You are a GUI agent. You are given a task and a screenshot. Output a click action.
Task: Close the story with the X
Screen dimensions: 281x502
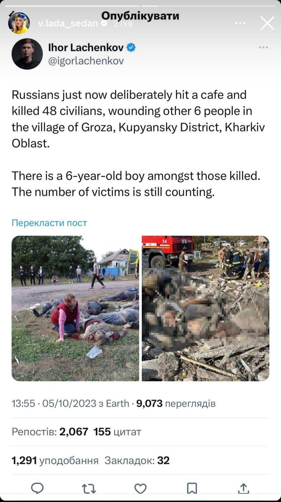pos(267,23)
